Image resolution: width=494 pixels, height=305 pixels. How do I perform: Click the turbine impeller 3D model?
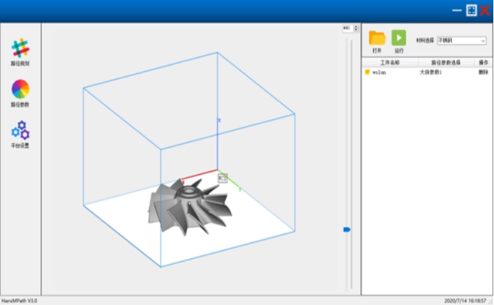tap(188, 207)
